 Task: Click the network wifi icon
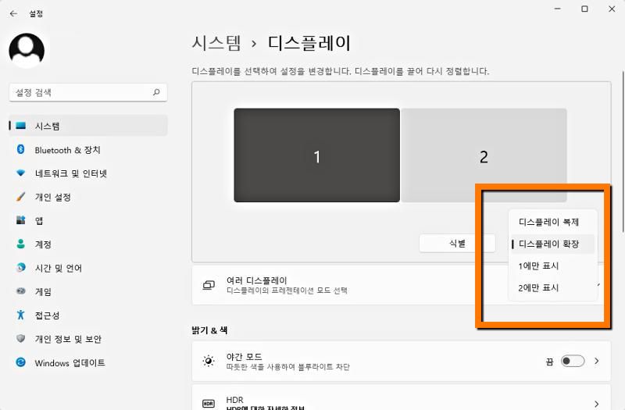click(21, 173)
